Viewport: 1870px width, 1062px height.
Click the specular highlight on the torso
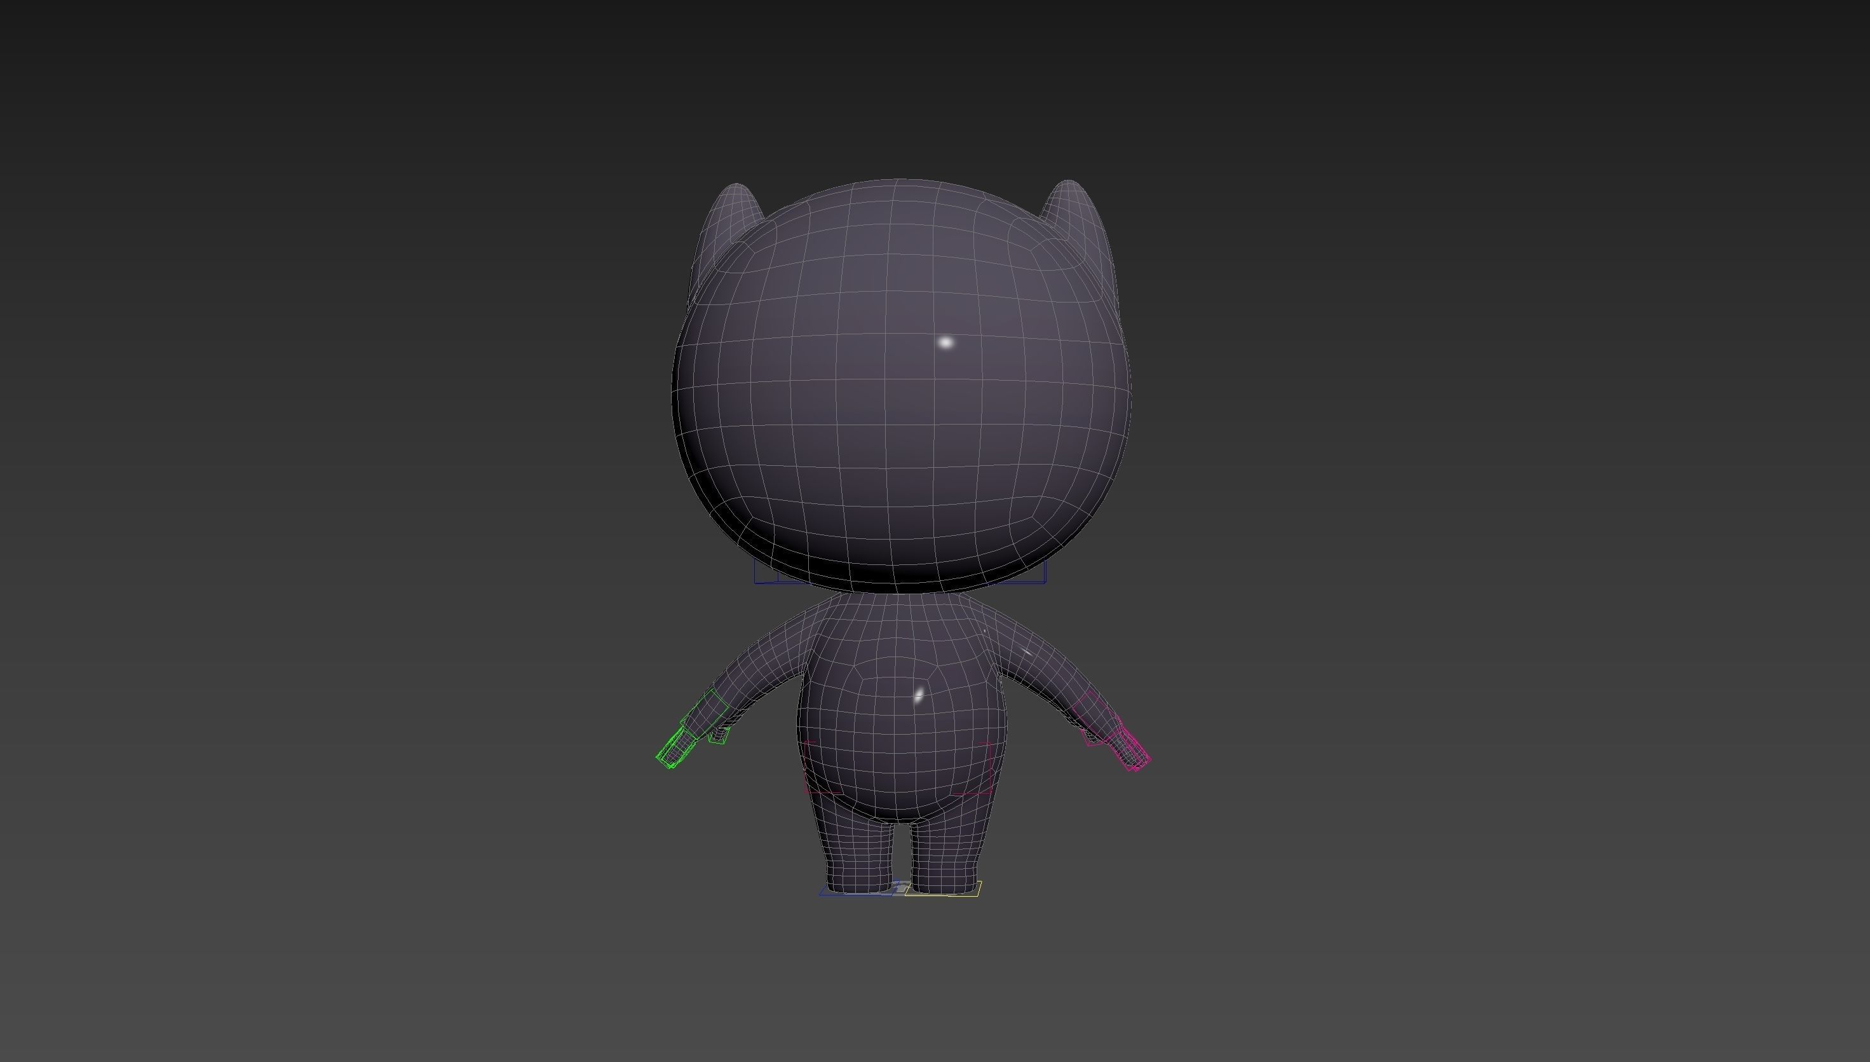pos(919,695)
